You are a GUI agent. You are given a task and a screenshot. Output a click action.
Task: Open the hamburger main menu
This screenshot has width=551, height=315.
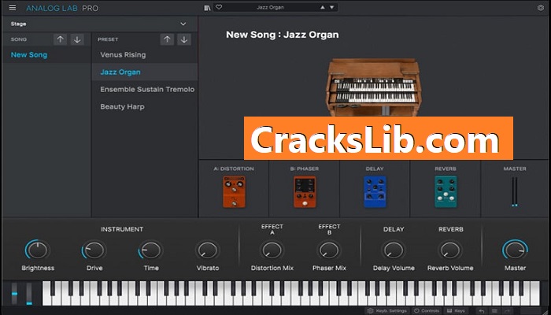coord(13,8)
